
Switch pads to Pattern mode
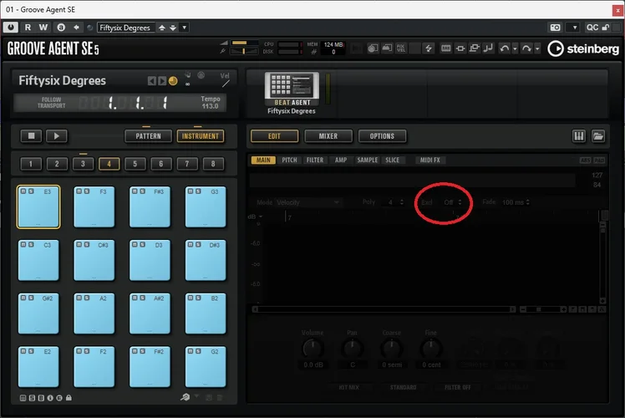pyautogui.click(x=148, y=136)
